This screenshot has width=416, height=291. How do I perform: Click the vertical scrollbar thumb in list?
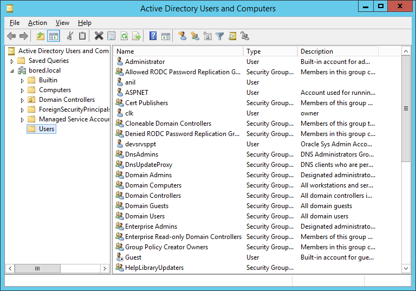click(x=406, y=108)
